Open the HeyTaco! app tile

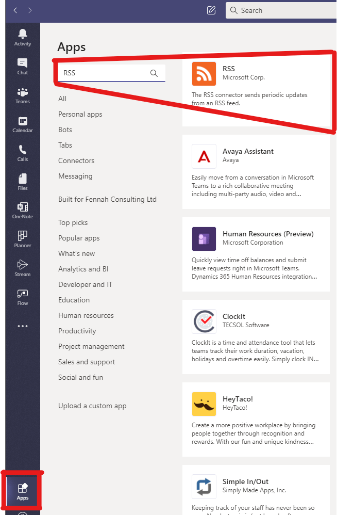tap(256, 419)
